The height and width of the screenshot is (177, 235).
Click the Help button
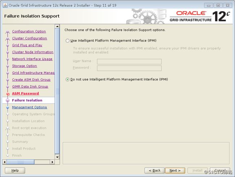click(x=15, y=171)
